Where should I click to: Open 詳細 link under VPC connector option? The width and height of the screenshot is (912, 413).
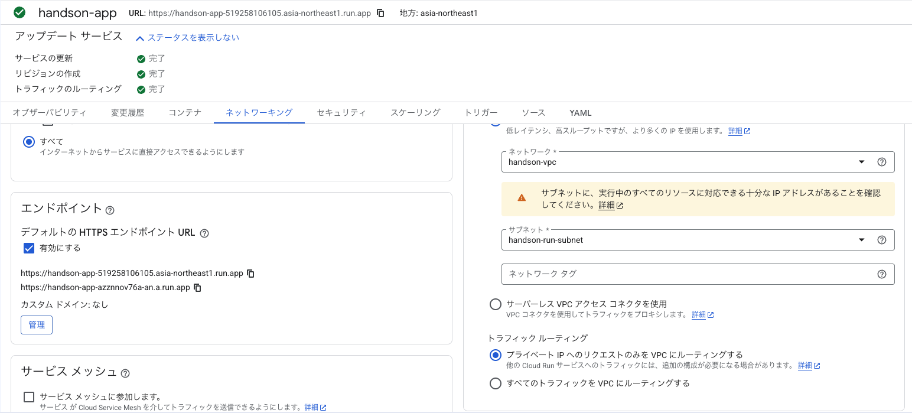[x=703, y=315]
